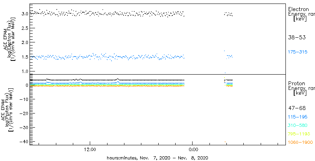Click the 2.5 tick on electron flux axis
The image size is (315, 161).
[x=25, y=28]
